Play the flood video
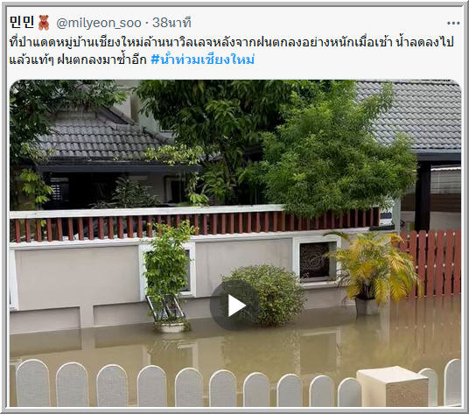 coord(235,305)
